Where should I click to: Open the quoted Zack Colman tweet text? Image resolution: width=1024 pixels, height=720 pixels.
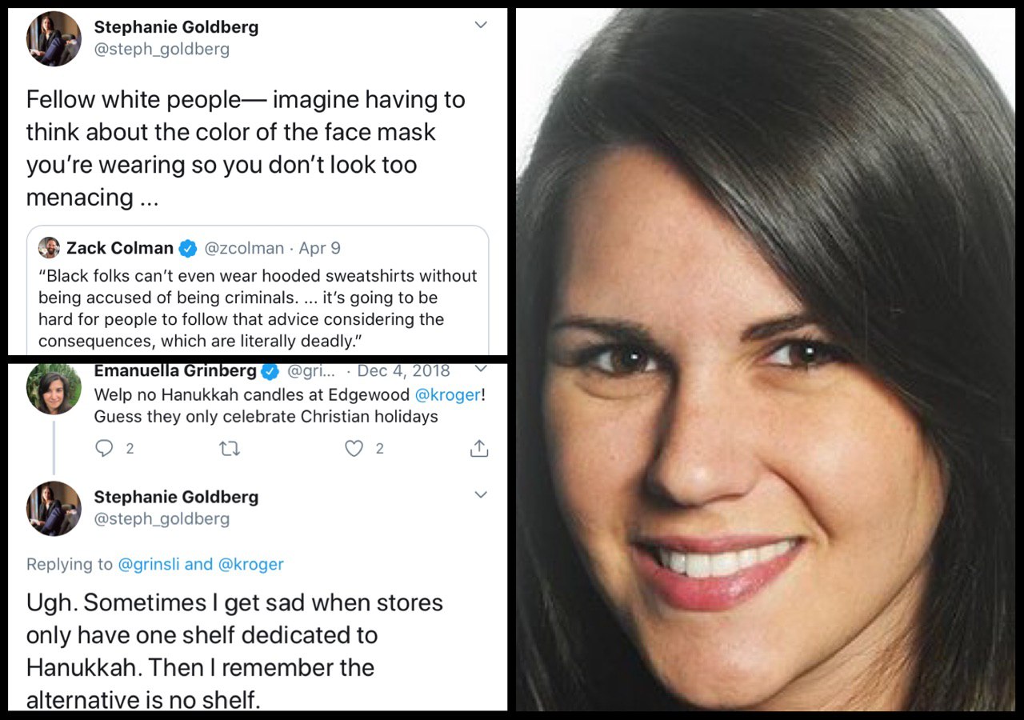(258, 308)
